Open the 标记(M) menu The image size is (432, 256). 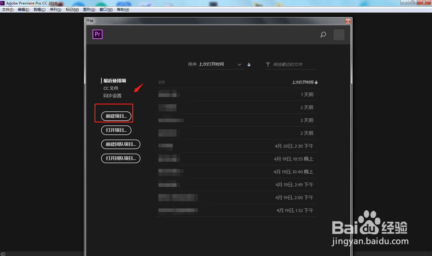[x=72, y=10]
